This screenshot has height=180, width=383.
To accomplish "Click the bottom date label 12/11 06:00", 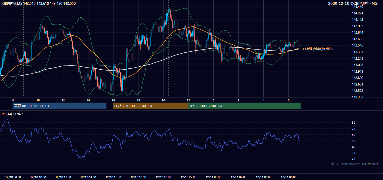I will coord(289,177).
